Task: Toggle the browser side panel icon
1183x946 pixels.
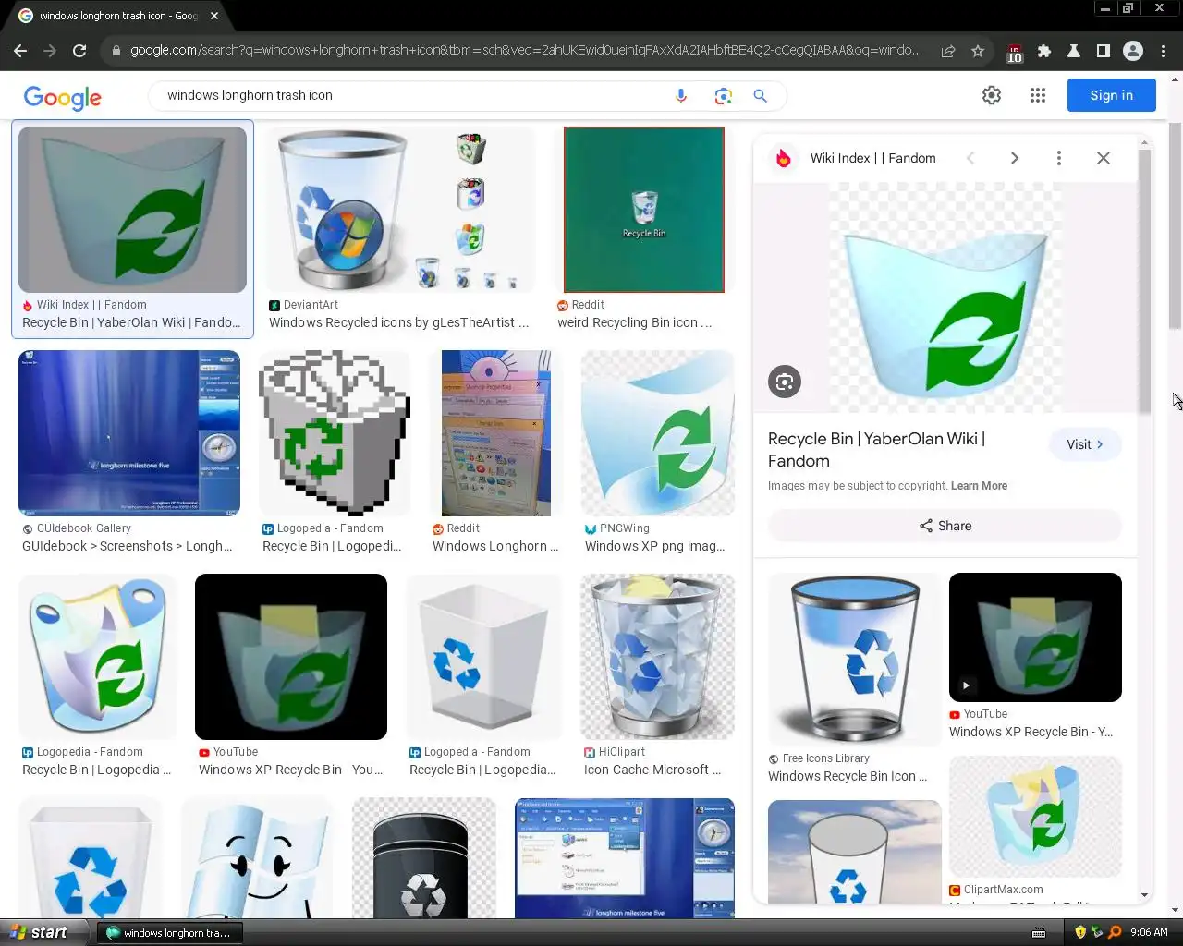Action: (x=1103, y=51)
